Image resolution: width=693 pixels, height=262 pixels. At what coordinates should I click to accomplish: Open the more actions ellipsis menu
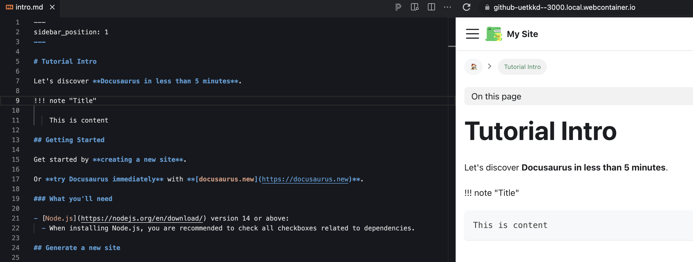click(447, 7)
